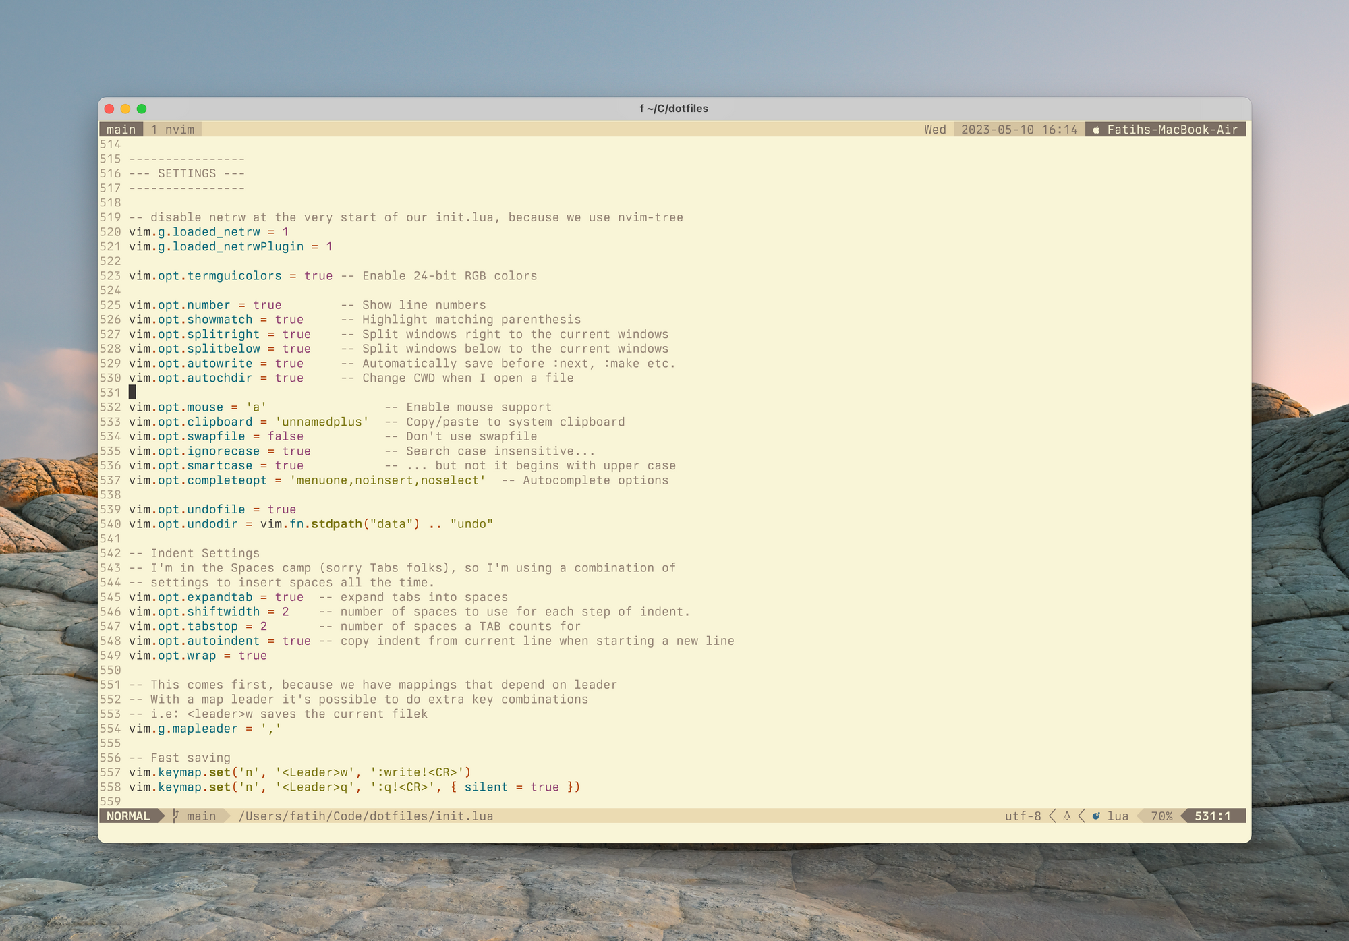Click the '-- Indent Settings' comment
1349x941 pixels.
coord(194,554)
